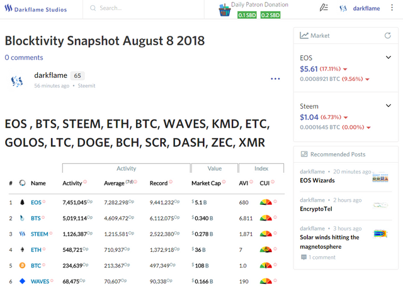Open the post options ellipsis menu

tap(275, 79)
